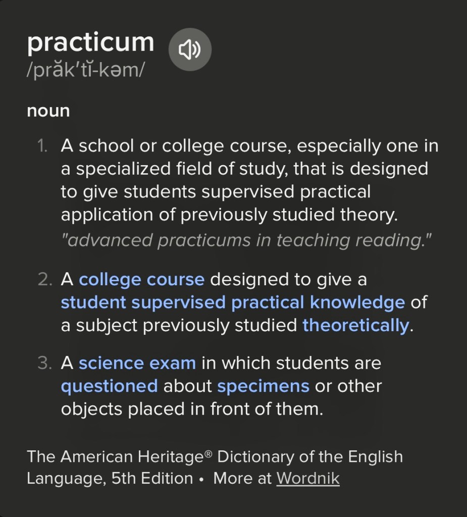
Task: Click the "noun" part-of-speech label
Action: click(48, 111)
